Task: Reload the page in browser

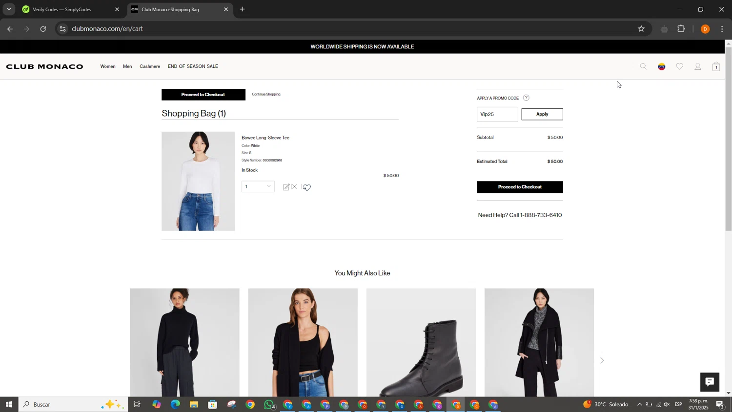Action: point(43,29)
